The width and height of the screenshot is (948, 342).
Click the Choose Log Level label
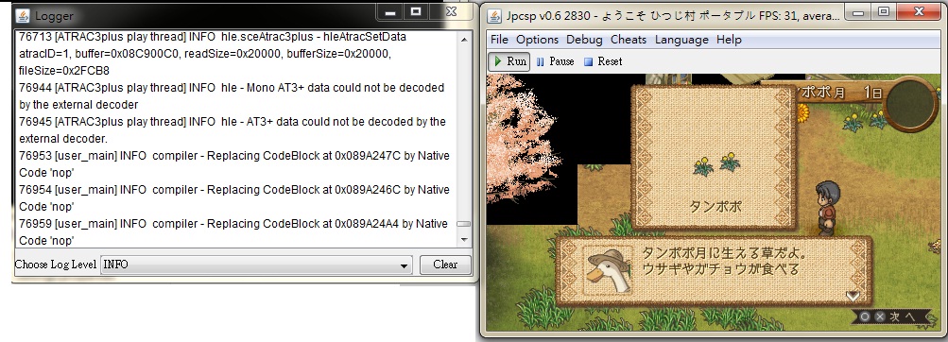56,265
